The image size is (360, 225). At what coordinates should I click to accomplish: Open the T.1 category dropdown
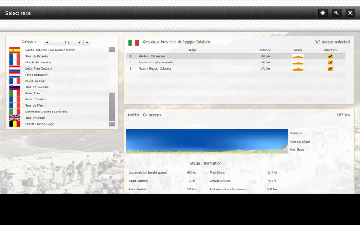79,43
